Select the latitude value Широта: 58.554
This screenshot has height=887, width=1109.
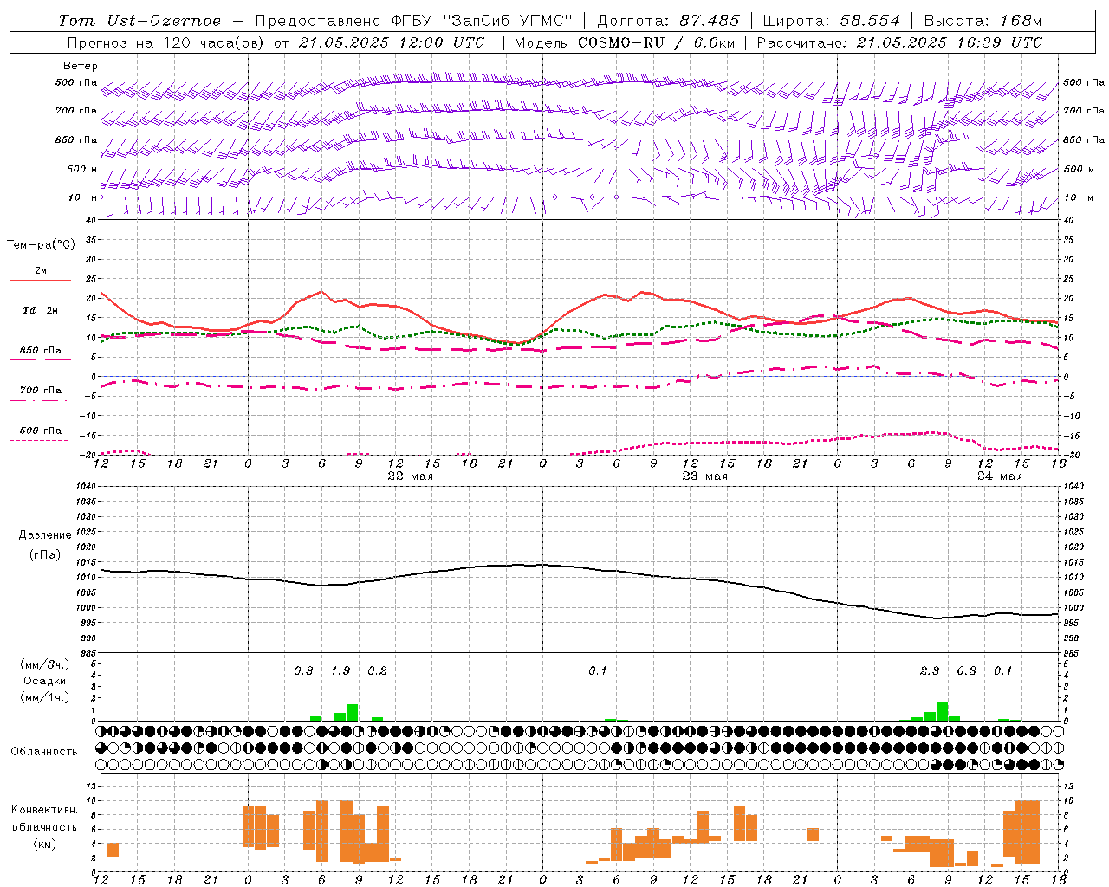[831, 21]
